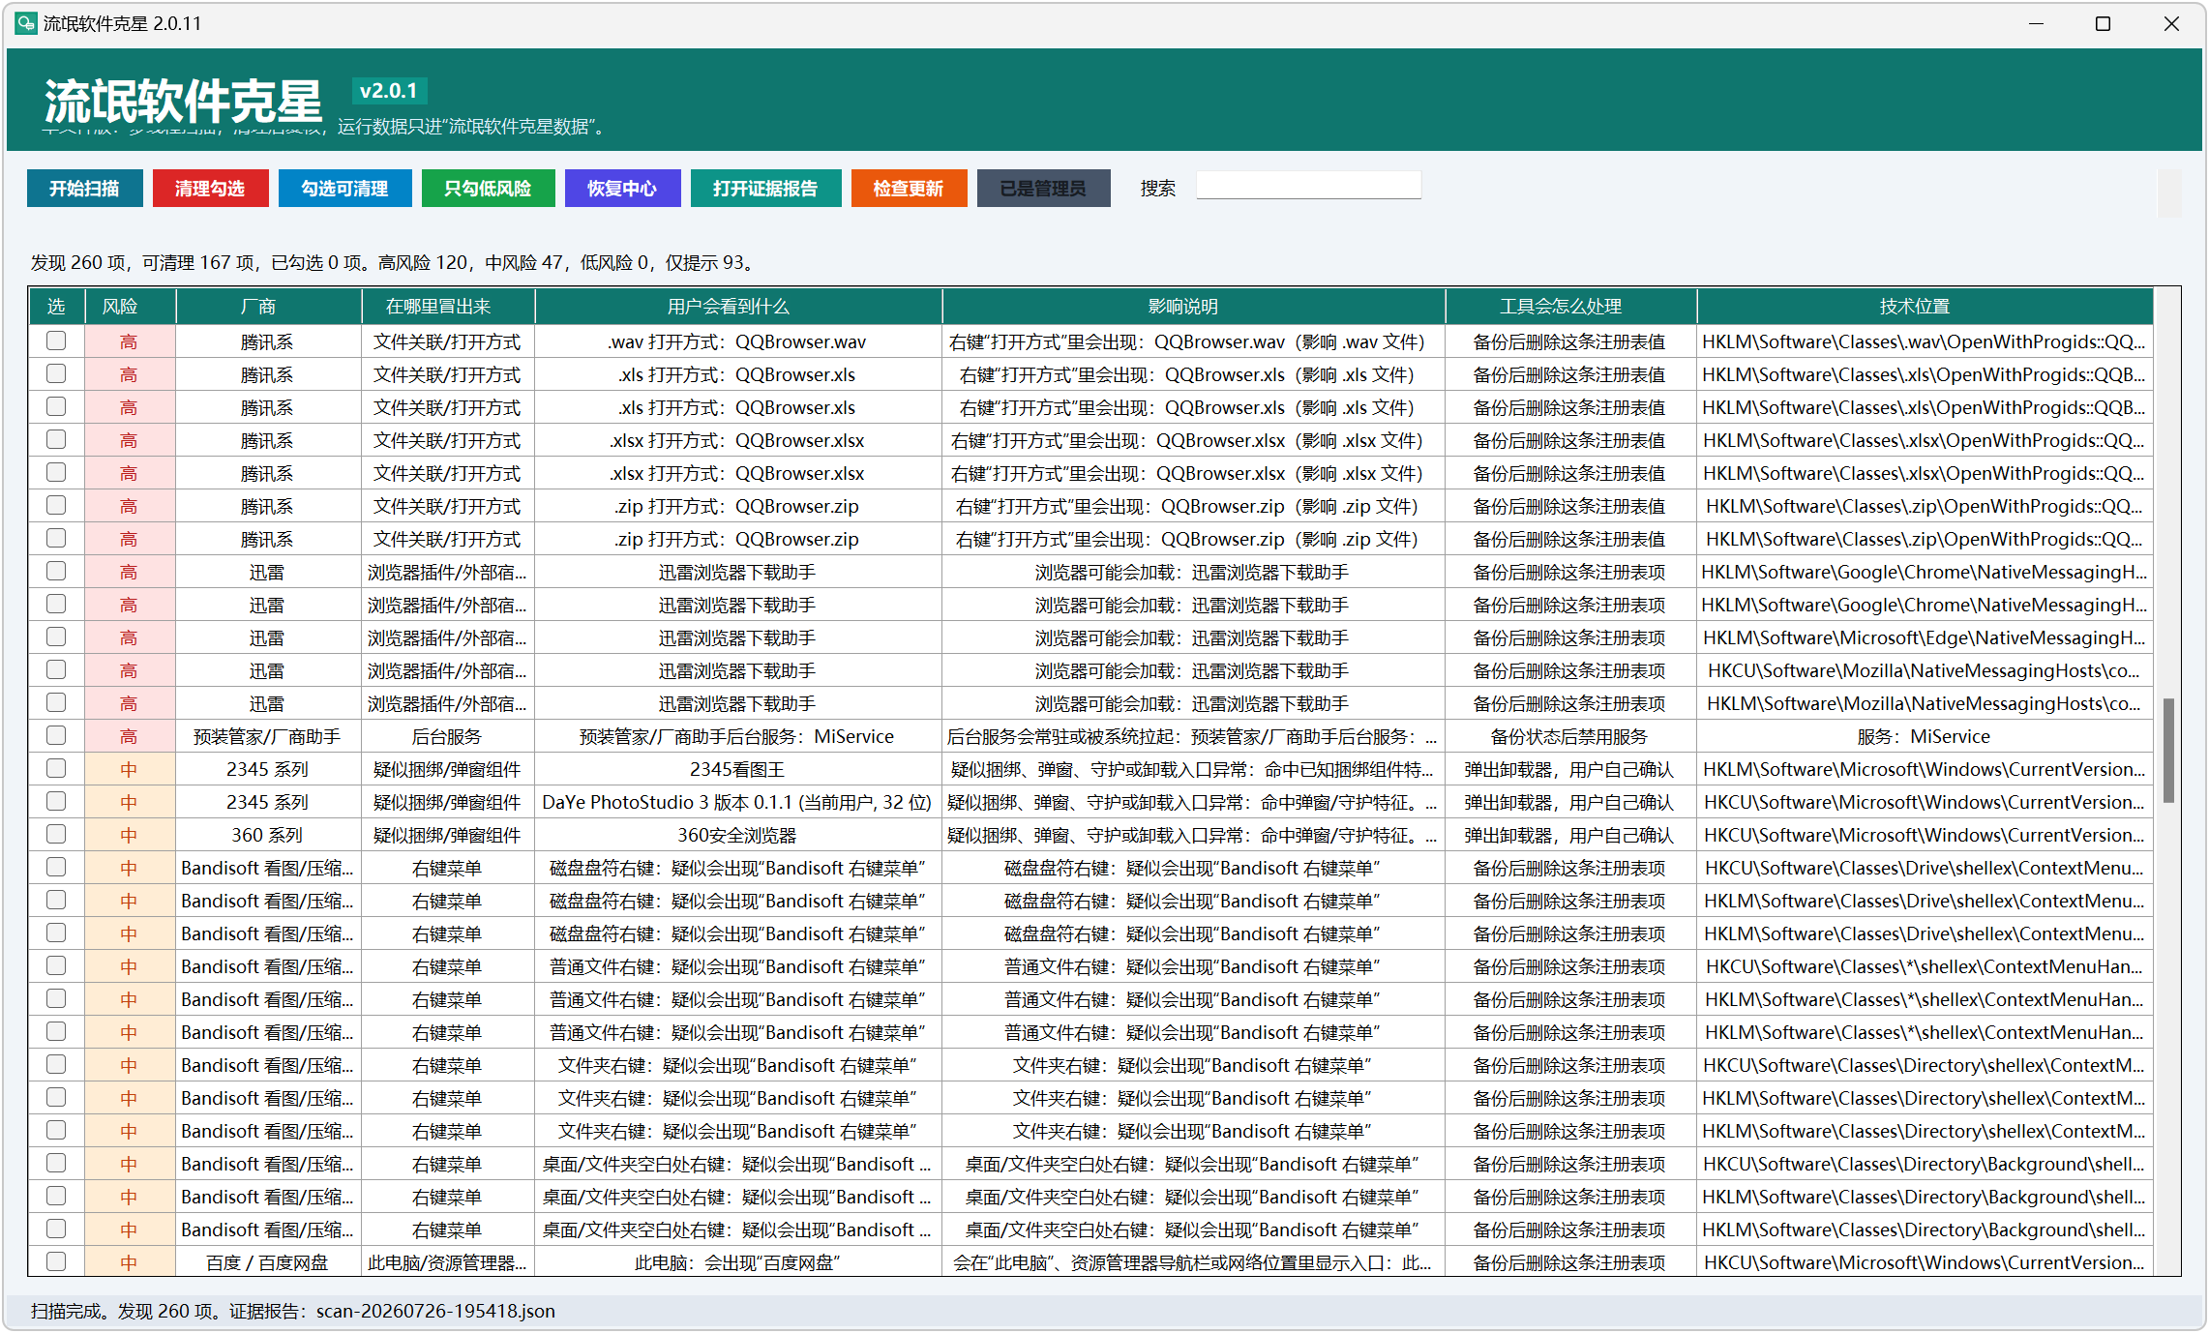Select all cleanable items via 勾选可清理
The height and width of the screenshot is (1333, 2209).
click(x=344, y=189)
